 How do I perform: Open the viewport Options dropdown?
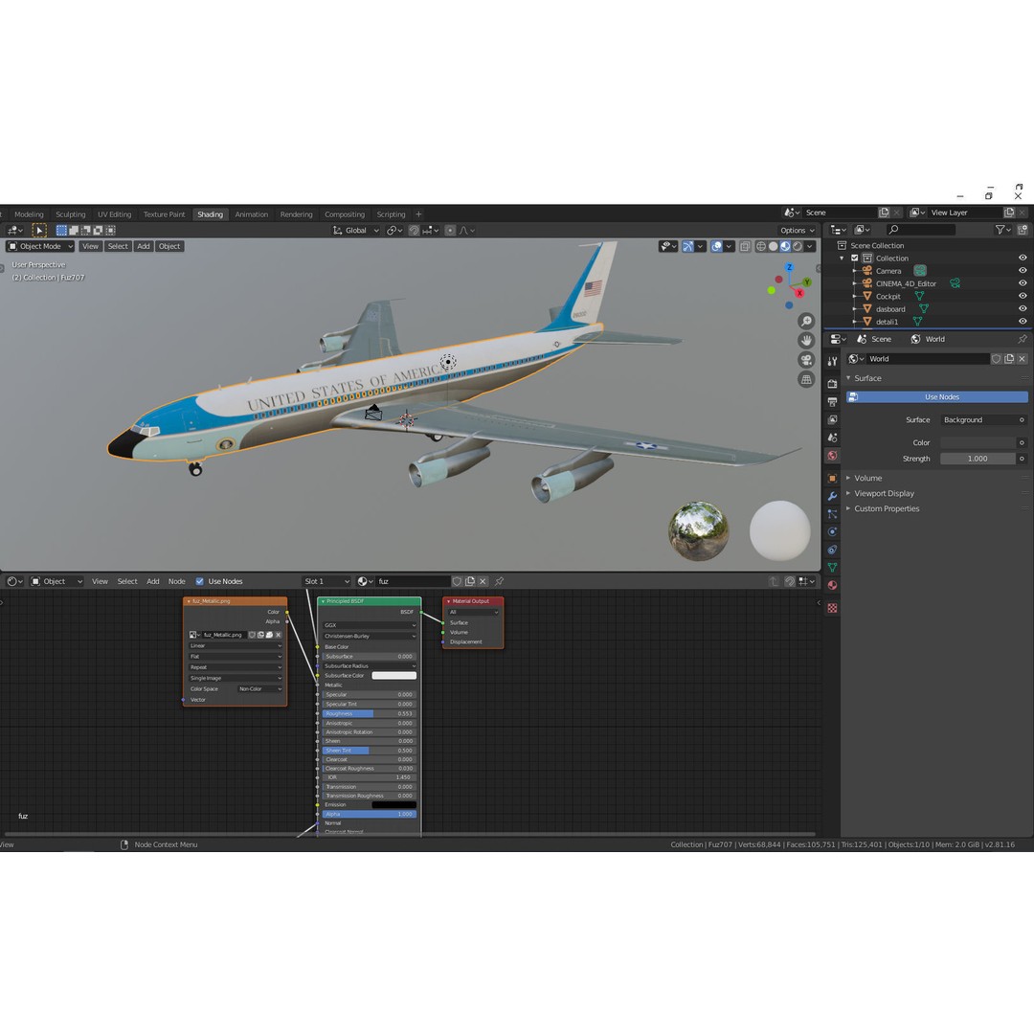pos(797,230)
